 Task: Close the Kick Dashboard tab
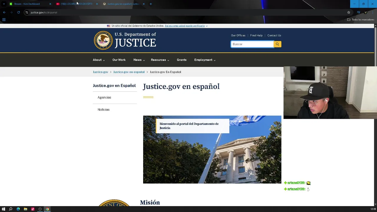pos(50,4)
